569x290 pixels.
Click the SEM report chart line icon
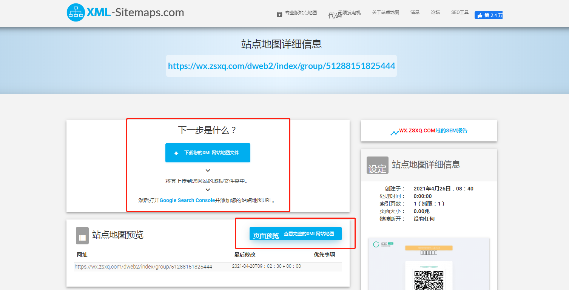click(395, 132)
